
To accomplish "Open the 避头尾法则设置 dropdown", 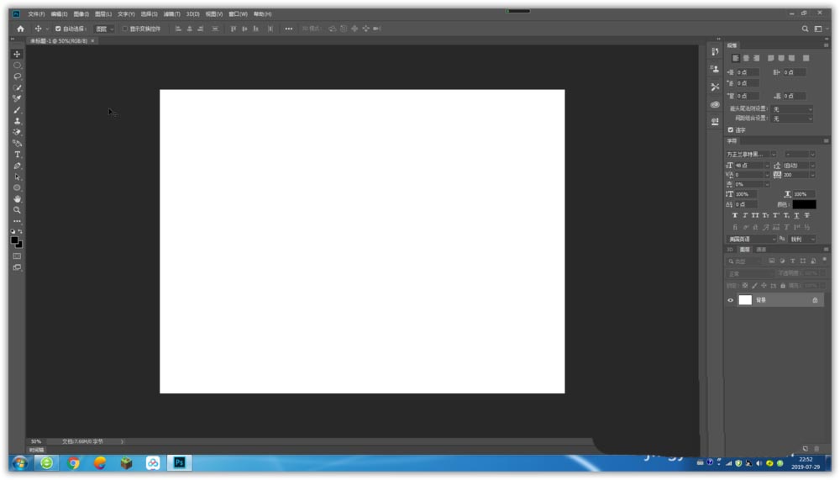I will [792, 109].
